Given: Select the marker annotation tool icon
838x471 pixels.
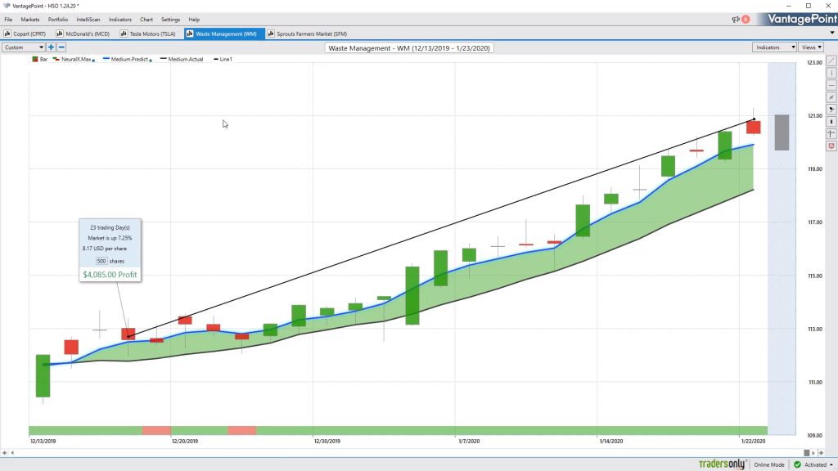Looking at the screenshot, I should [831, 110].
